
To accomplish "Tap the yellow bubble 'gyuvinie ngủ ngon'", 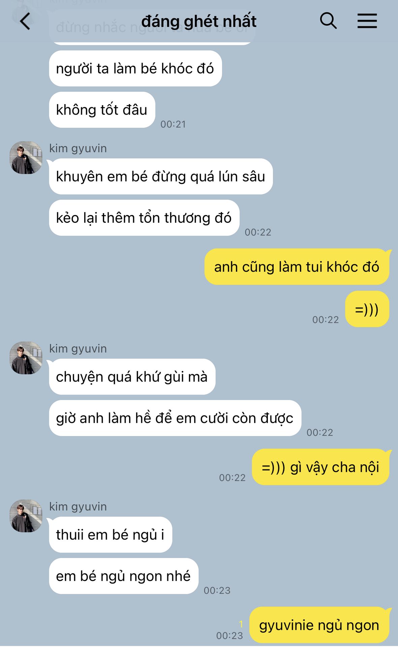I will pos(319,625).
